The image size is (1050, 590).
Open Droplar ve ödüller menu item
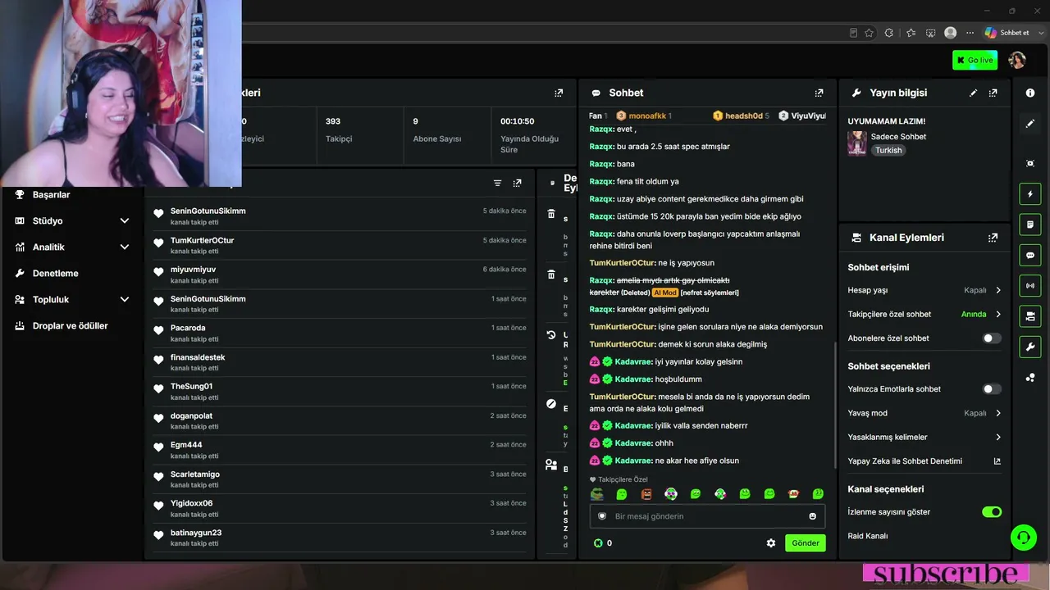pos(70,326)
